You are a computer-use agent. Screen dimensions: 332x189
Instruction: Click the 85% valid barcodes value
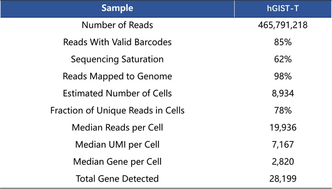[283, 42]
